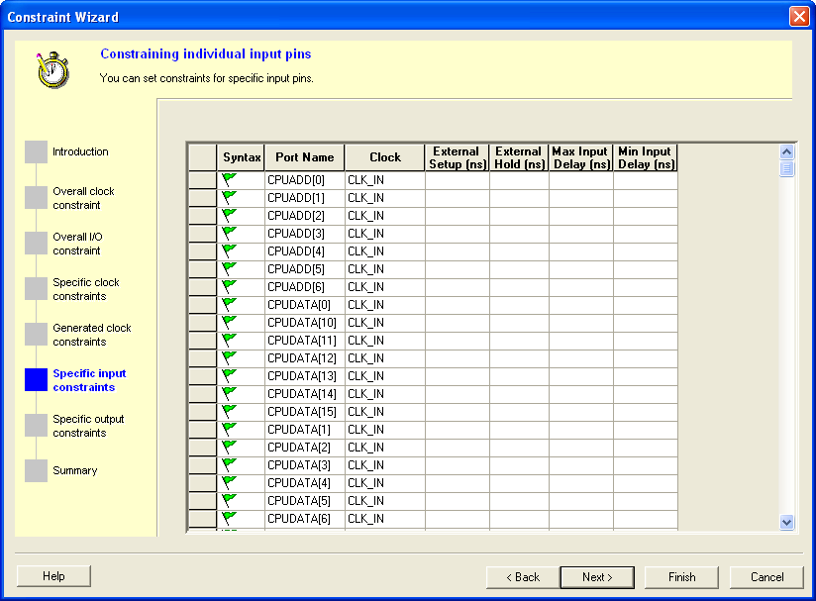Click the CLK_IN cell for CPUADD[5]

coord(385,269)
